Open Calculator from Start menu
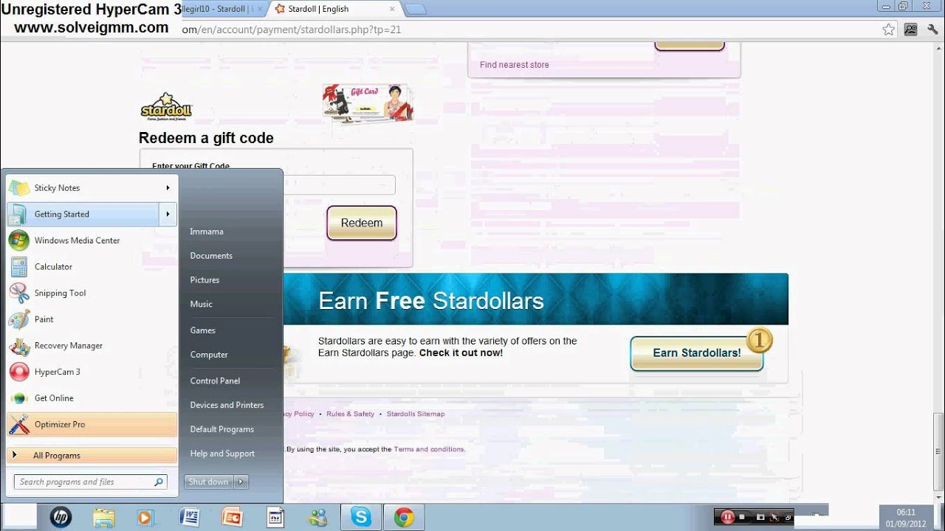The height and width of the screenshot is (531, 945). pyautogui.click(x=92, y=267)
